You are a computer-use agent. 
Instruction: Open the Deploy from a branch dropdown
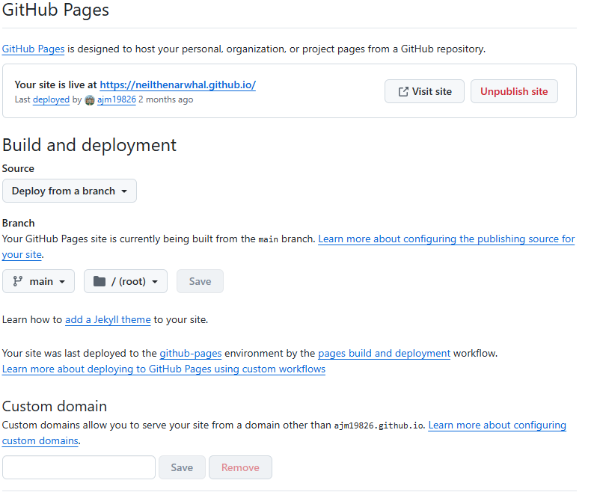coord(69,191)
